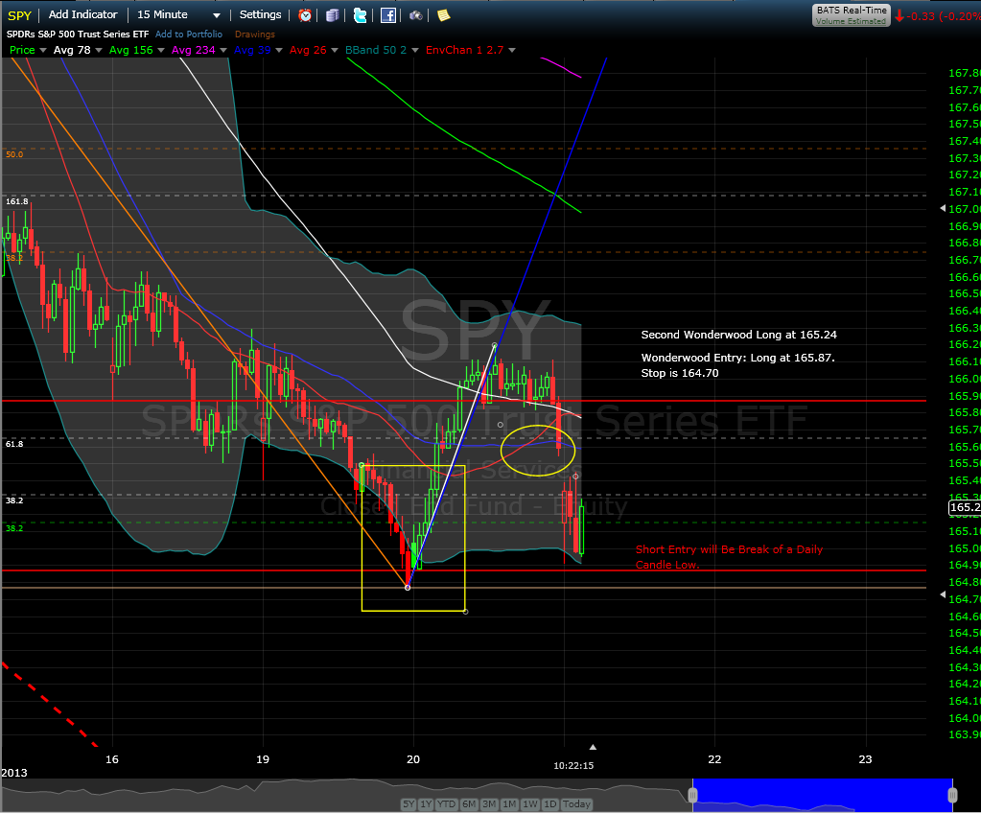Select the 1W time range button
The width and height of the screenshot is (981, 814).
pyautogui.click(x=530, y=804)
